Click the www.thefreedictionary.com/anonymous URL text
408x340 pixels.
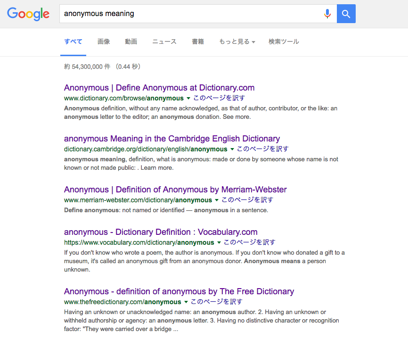pos(122,302)
